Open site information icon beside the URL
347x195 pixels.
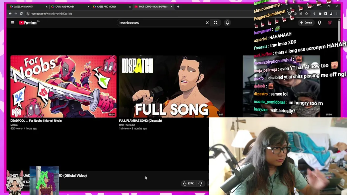tap(28, 14)
